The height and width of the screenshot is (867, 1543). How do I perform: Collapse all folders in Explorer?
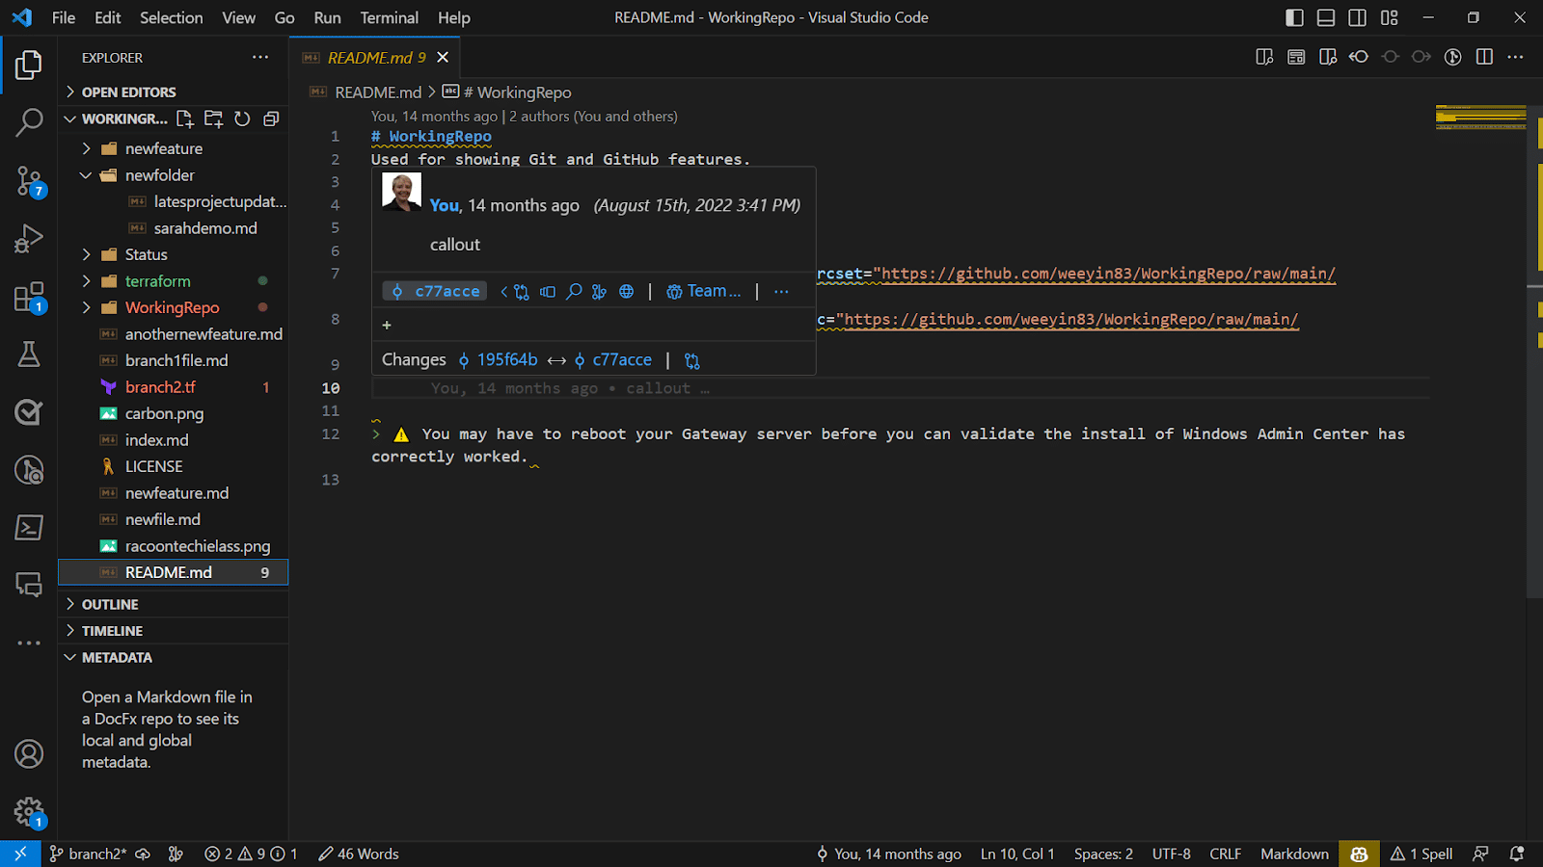click(271, 118)
